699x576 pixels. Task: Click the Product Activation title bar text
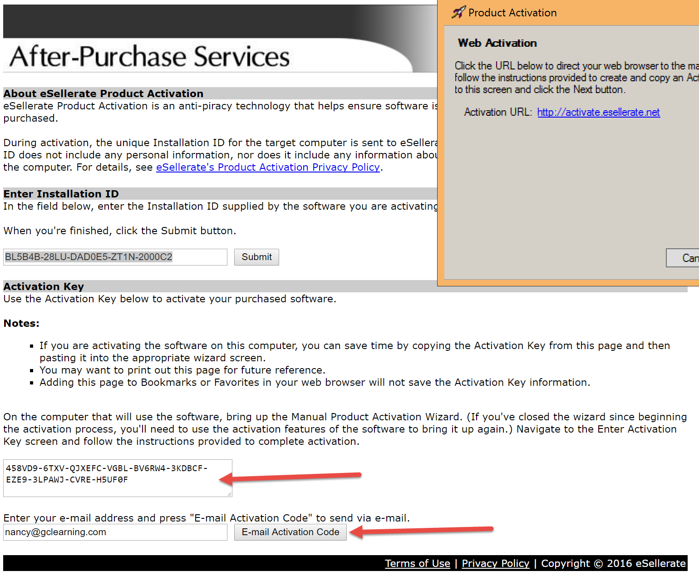pos(512,13)
